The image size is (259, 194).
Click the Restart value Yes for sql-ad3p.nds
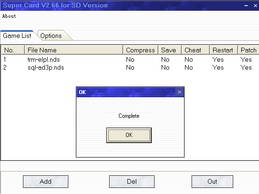218,67
